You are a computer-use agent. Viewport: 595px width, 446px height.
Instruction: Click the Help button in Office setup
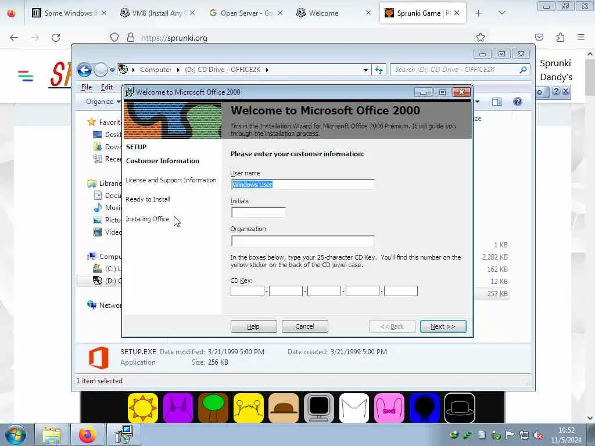coord(253,326)
